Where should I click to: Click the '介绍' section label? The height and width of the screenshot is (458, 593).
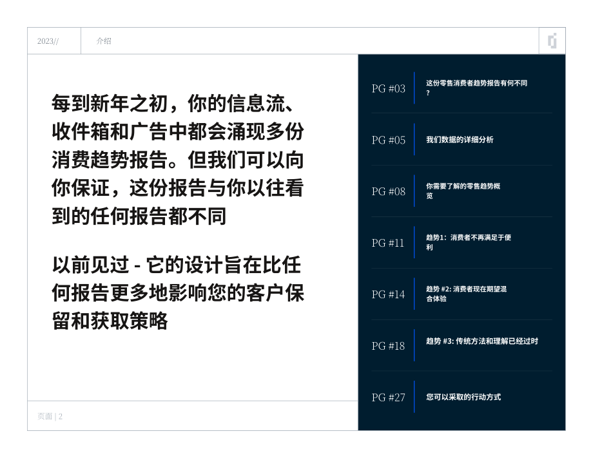pos(104,41)
